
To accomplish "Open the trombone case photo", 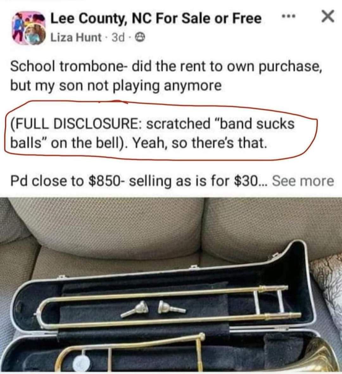I will coord(171,286).
